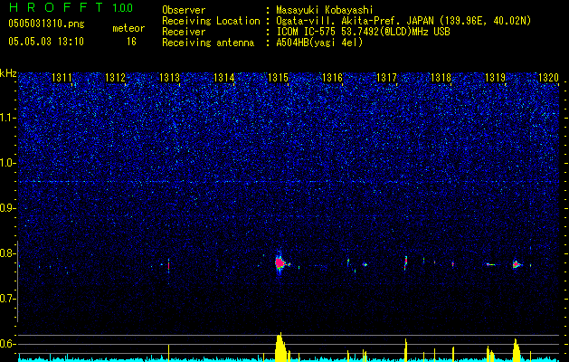Click the 1318 time axis marker
This screenshot has height=362, width=569.
coord(441,77)
